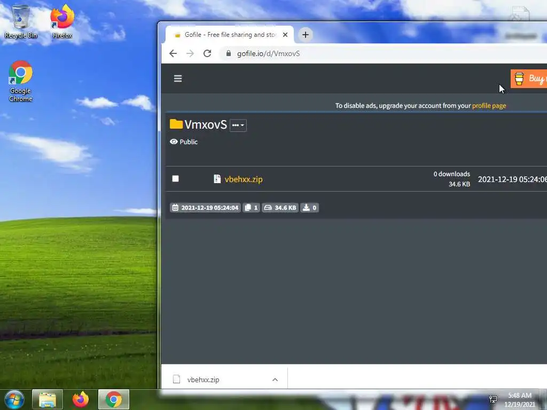
Task: Open Windows Explorer from the taskbar
Action: (48, 399)
